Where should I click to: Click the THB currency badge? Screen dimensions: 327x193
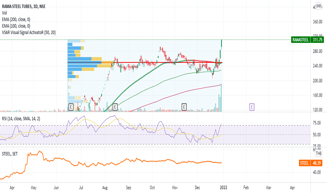click(x=319, y=154)
